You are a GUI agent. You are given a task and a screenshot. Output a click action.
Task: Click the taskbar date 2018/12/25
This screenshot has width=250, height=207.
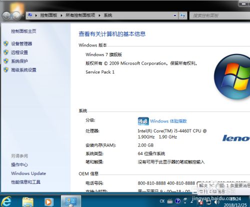235,205
